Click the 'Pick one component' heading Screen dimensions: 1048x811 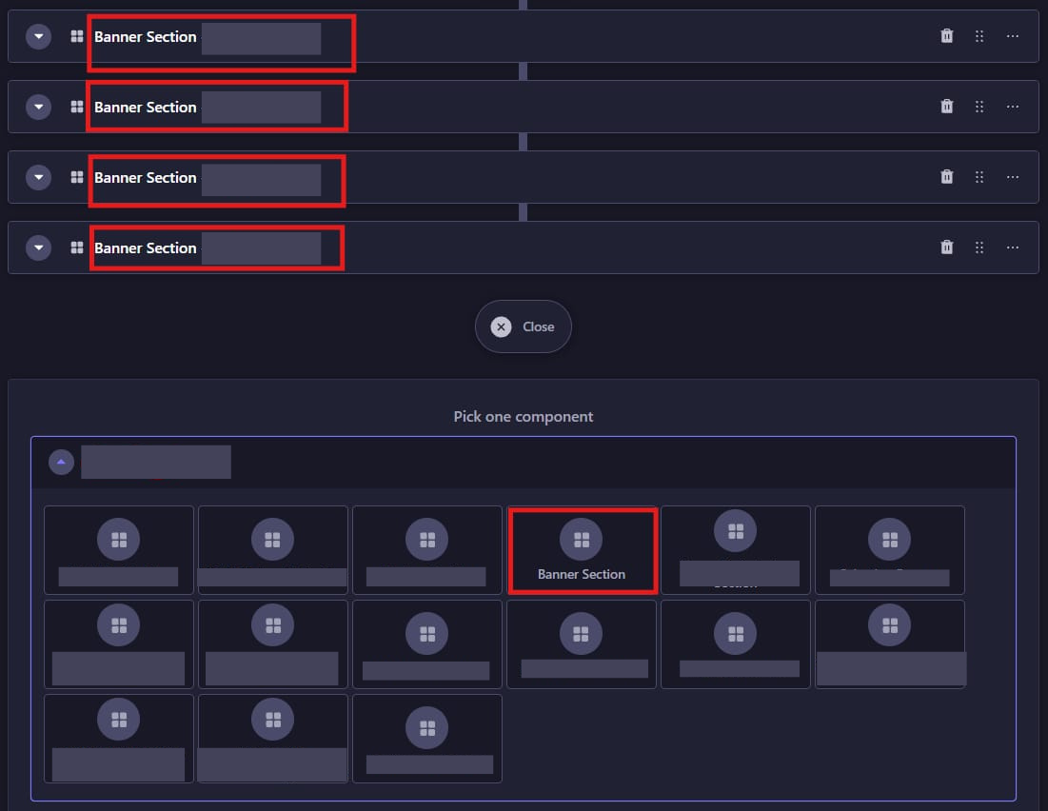[523, 417]
